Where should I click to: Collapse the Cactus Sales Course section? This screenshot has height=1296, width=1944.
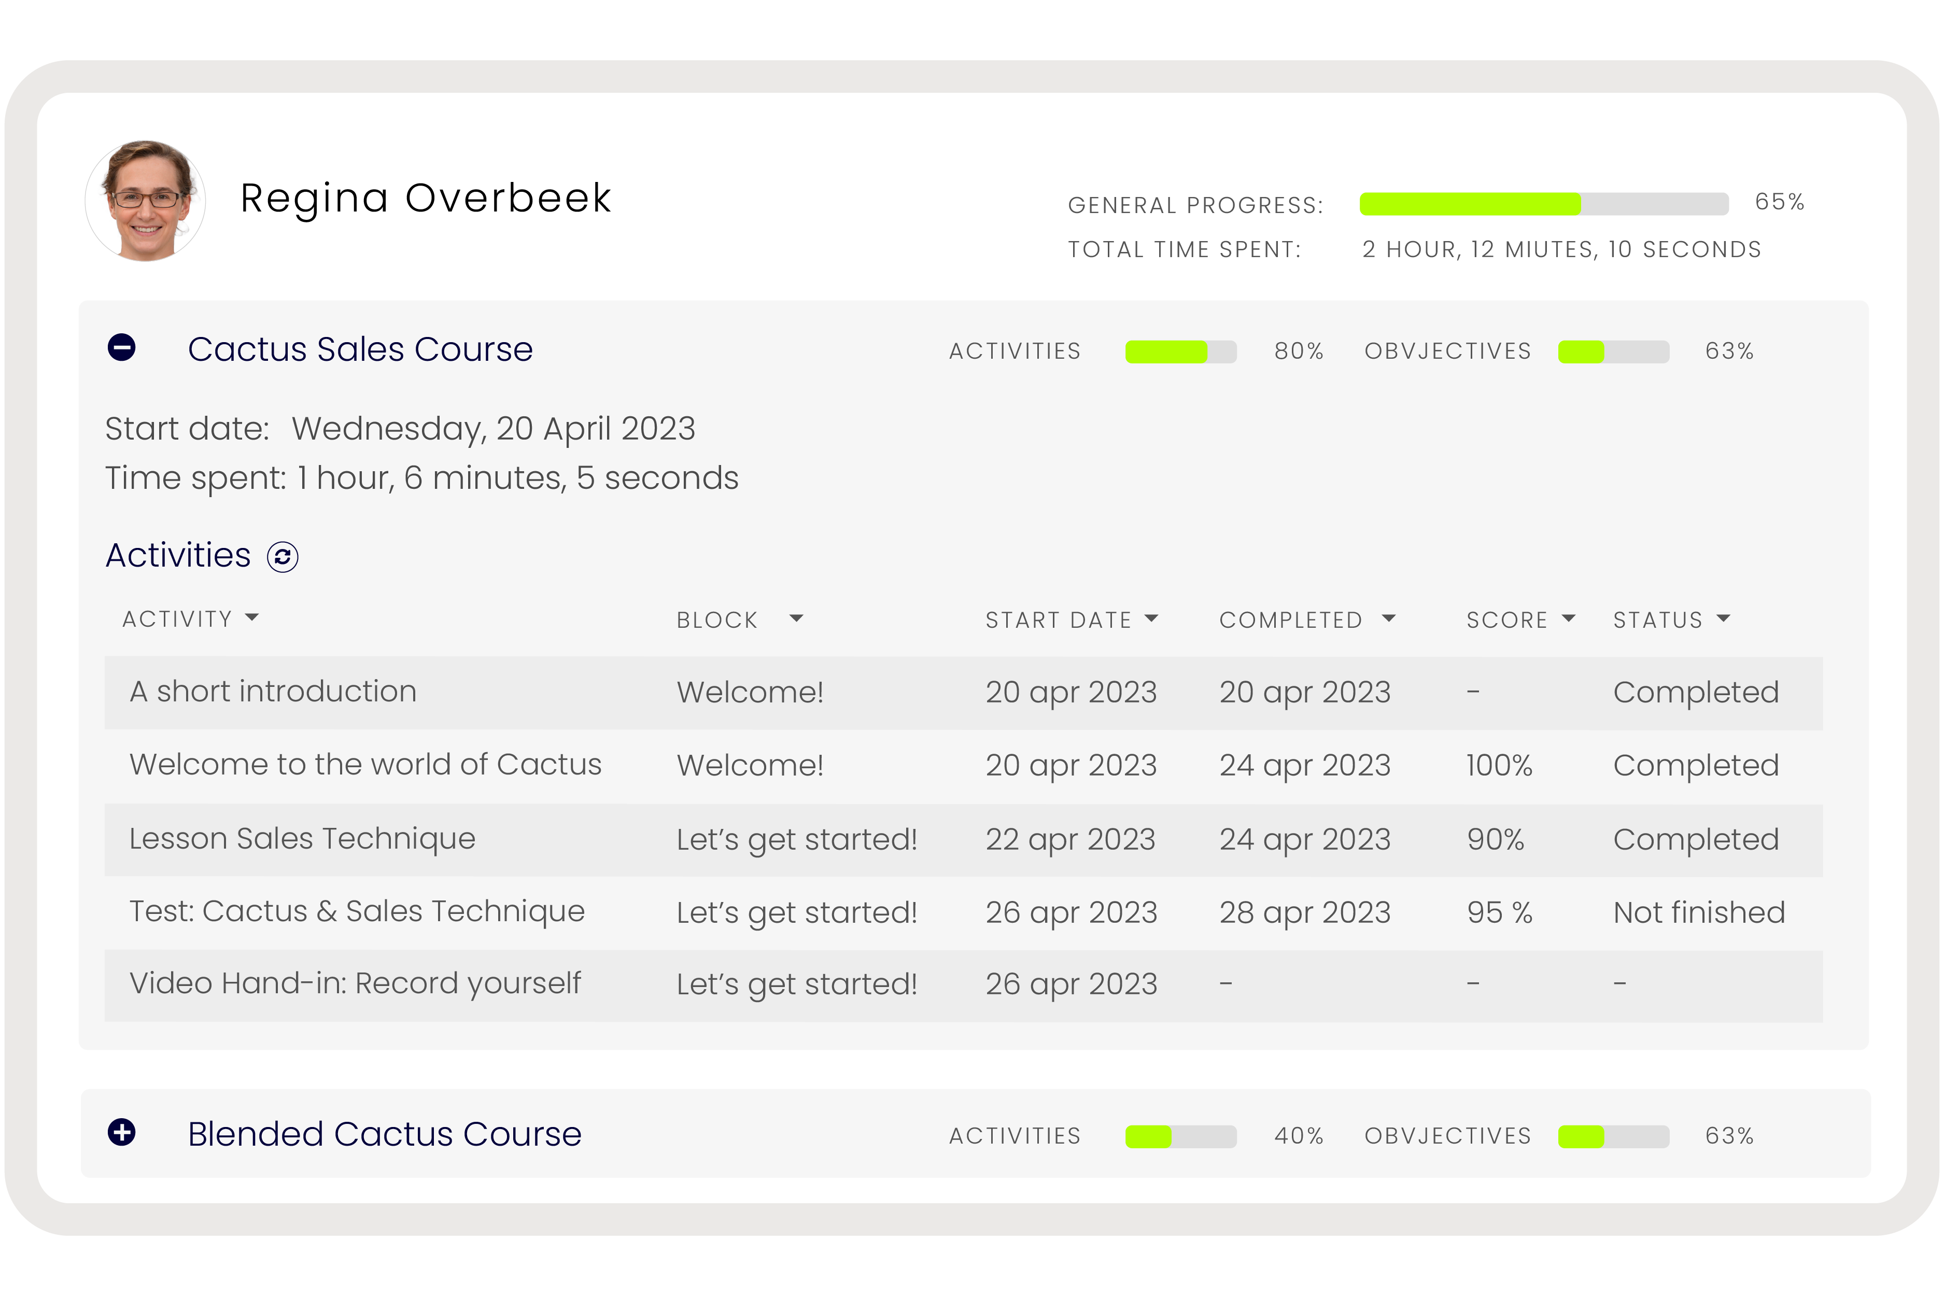pyautogui.click(x=121, y=347)
